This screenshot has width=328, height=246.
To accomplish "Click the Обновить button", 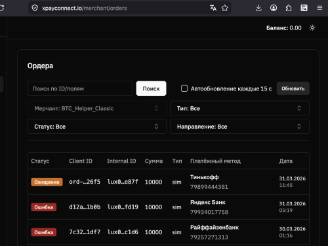I will point(293,89).
